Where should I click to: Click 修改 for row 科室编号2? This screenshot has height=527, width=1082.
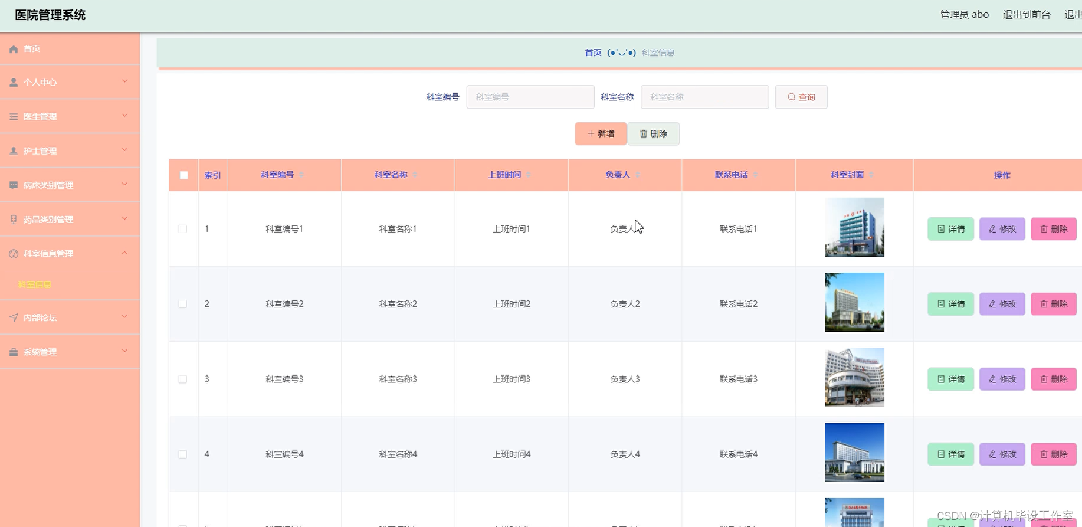point(1002,304)
